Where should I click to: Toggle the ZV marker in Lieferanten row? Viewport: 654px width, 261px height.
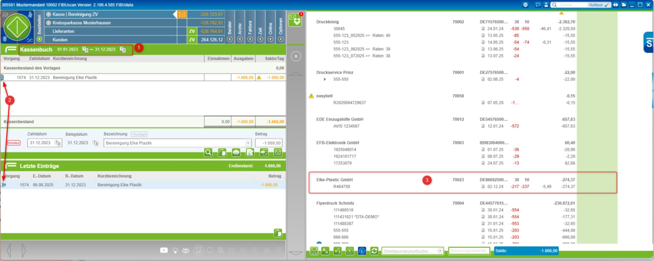coord(192,31)
